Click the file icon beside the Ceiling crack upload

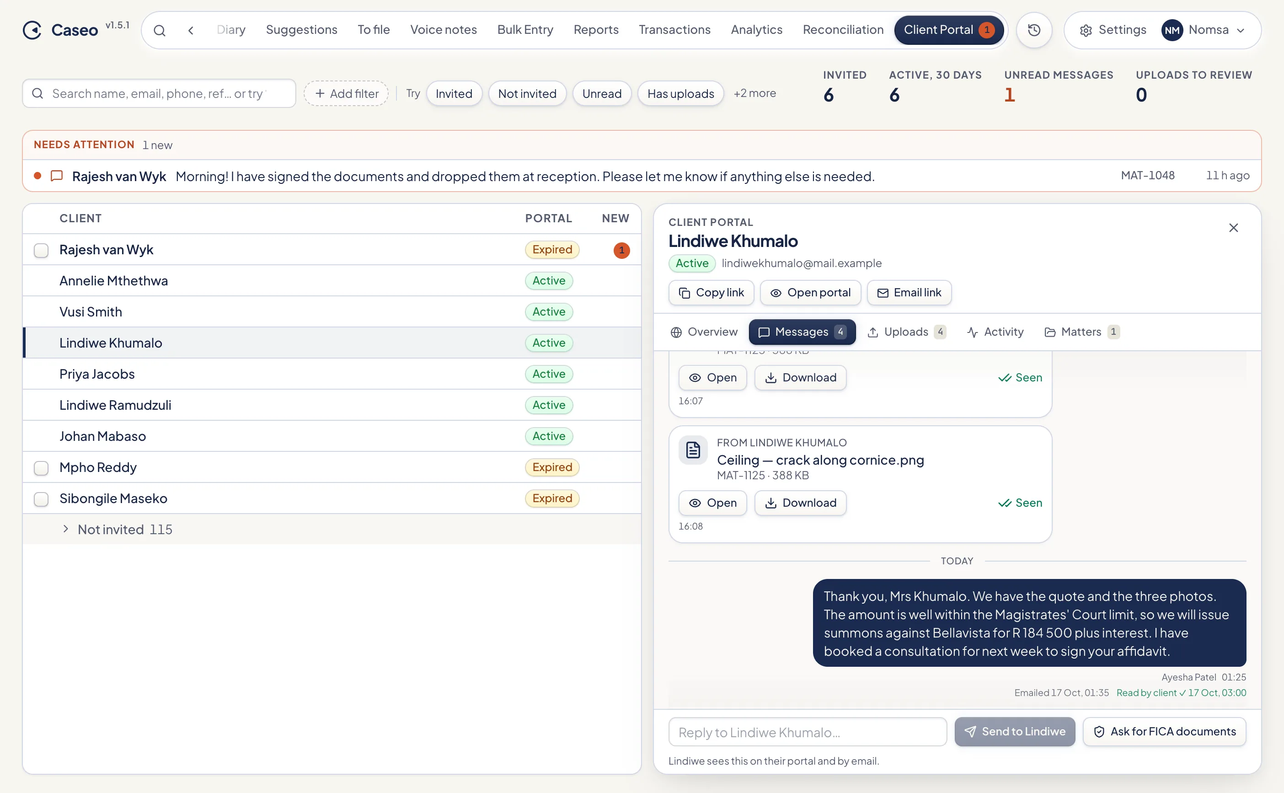click(x=693, y=450)
